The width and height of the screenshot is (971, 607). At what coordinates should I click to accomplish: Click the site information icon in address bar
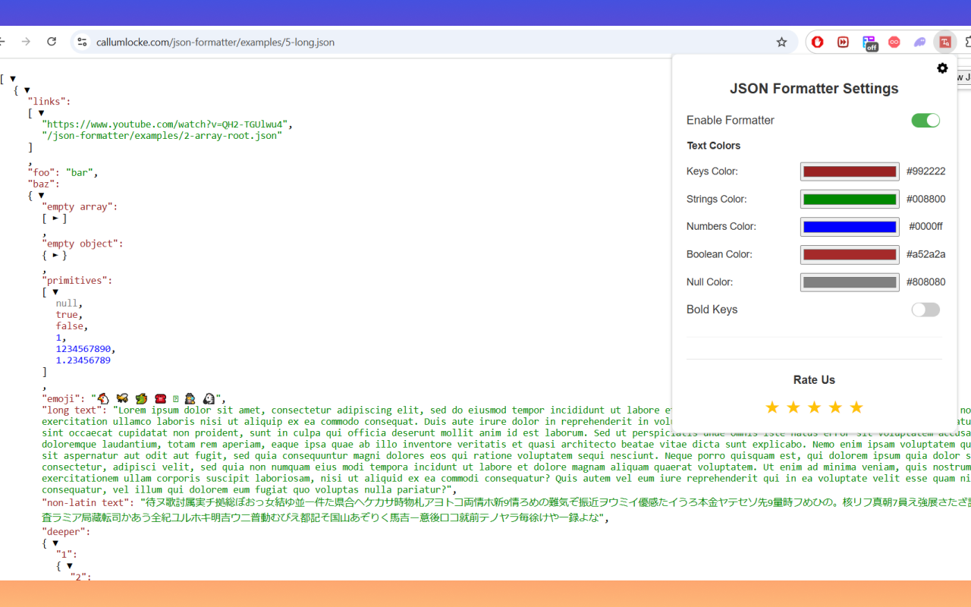[81, 42]
